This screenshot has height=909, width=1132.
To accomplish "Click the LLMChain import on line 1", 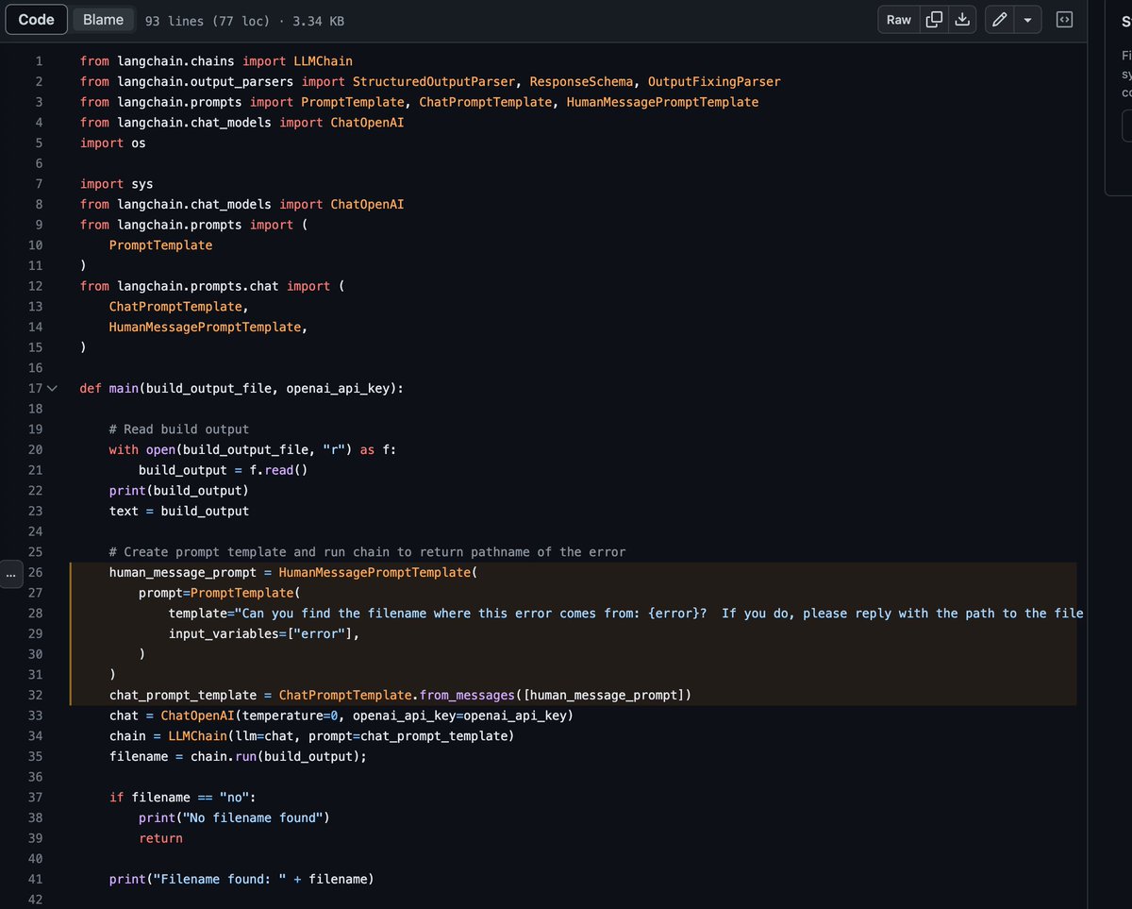I will pos(323,61).
